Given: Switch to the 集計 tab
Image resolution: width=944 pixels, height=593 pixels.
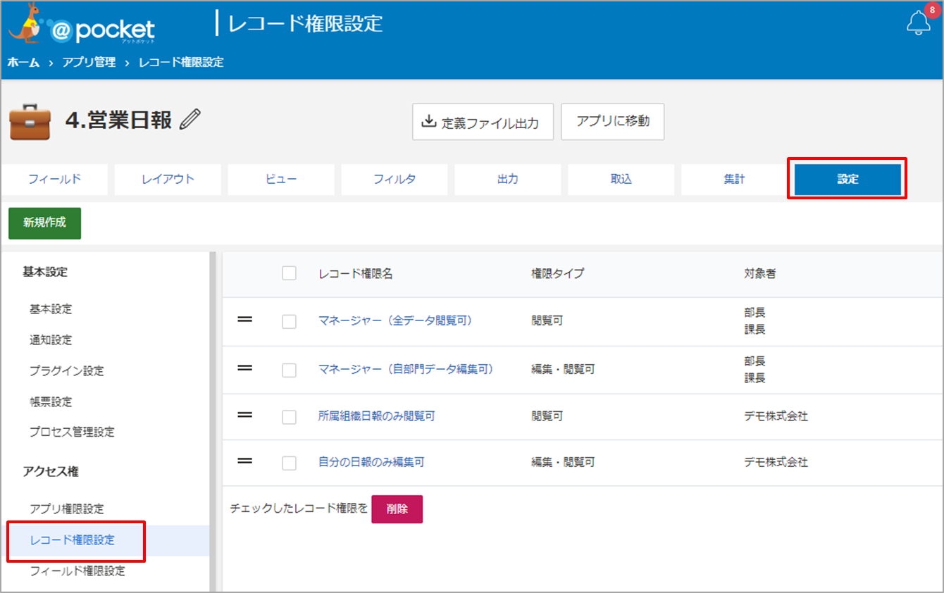Looking at the screenshot, I should 734,180.
